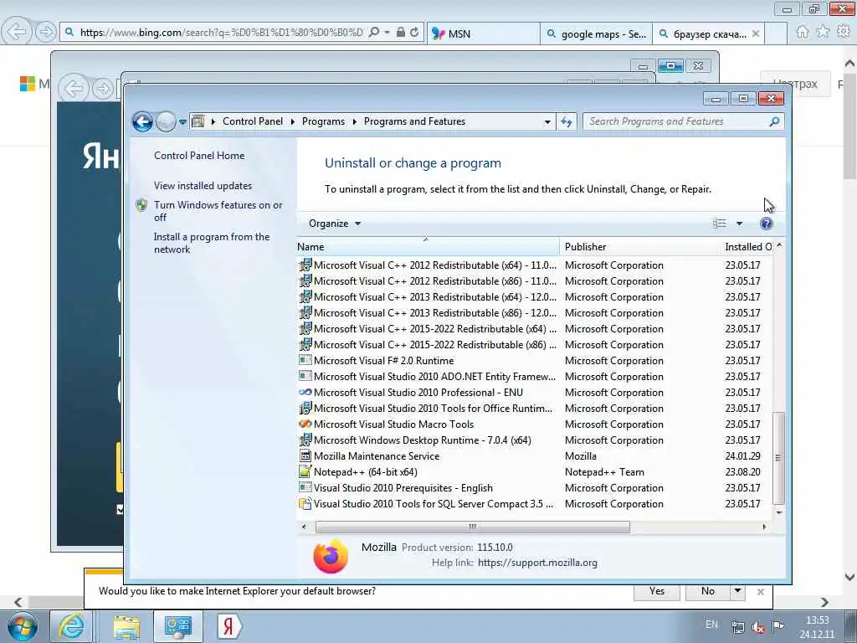The width and height of the screenshot is (857, 643).
Task: Select the Notepad++ (64-bit x64) icon
Action: coord(305,472)
